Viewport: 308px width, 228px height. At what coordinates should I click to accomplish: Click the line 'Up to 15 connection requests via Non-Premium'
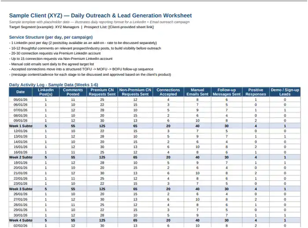pos(62,59)
